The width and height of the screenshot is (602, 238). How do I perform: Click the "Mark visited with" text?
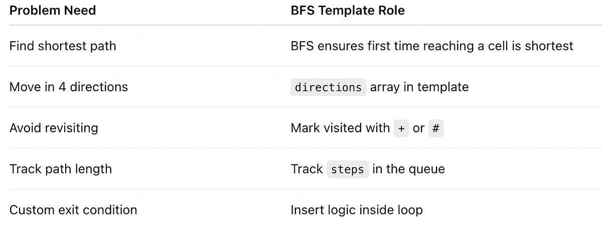340,128
